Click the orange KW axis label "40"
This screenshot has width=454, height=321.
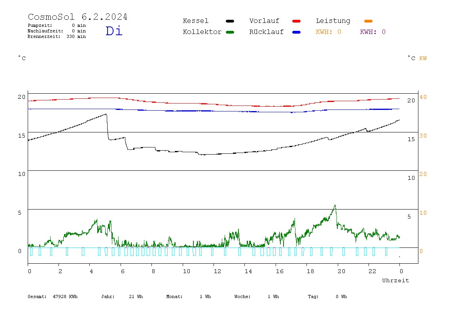coord(423,97)
